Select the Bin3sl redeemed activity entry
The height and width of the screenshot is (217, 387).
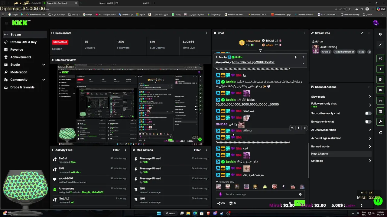click(90, 160)
